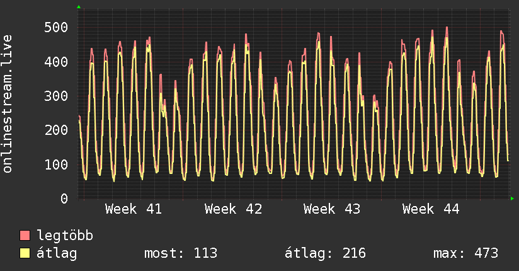Select the Week 41 axis label
The width and height of the screenshot is (519, 271).
click(134, 209)
